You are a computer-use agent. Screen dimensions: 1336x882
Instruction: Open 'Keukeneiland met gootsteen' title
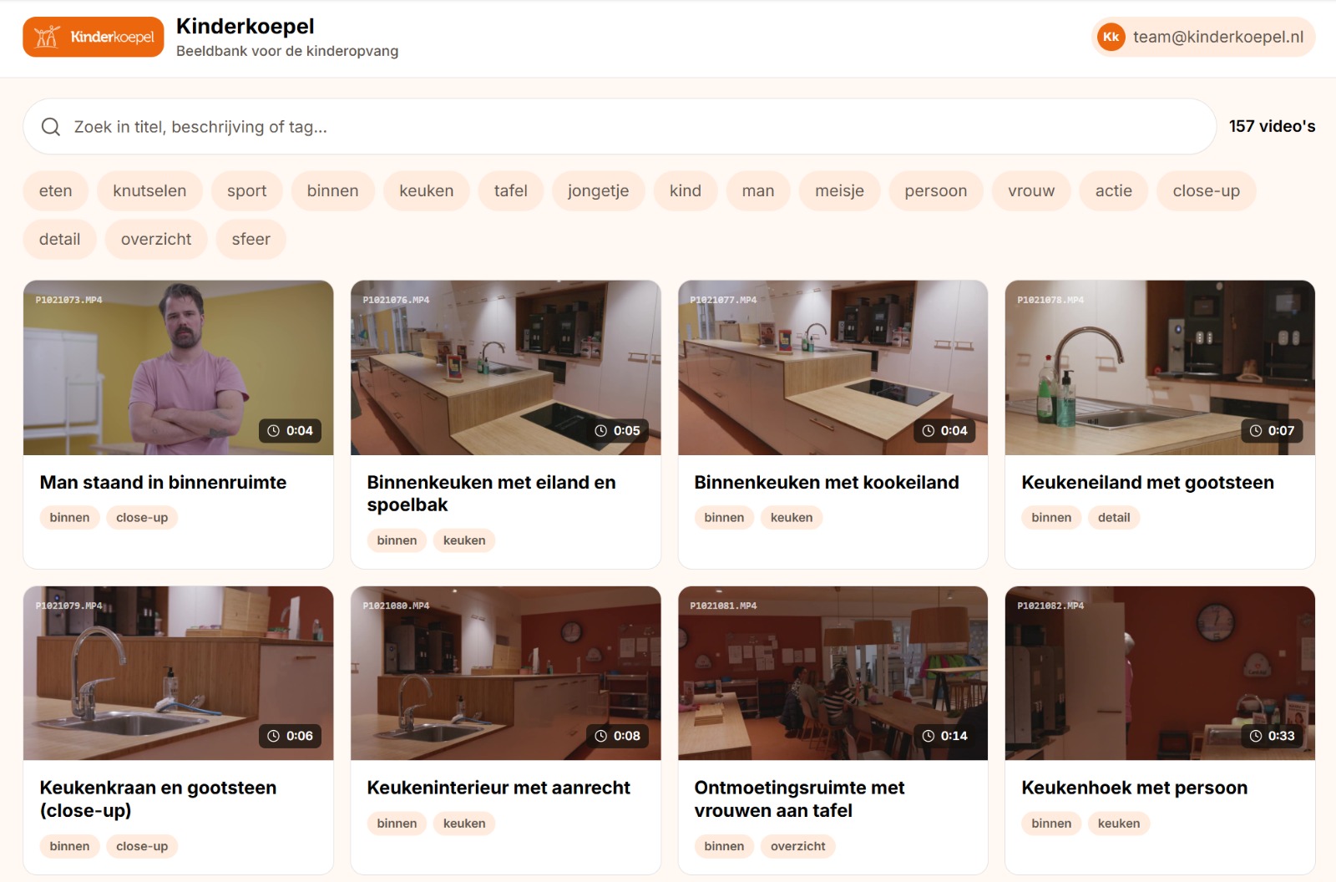click(1148, 482)
